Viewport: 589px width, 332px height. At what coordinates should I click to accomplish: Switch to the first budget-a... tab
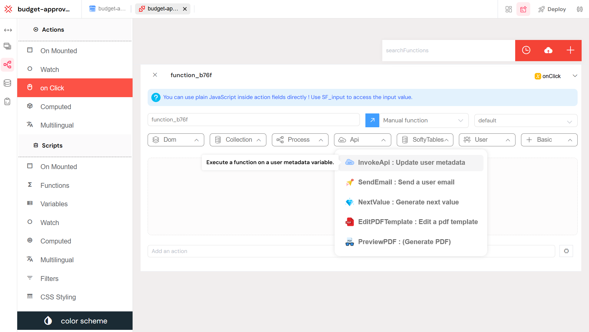pyautogui.click(x=107, y=9)
